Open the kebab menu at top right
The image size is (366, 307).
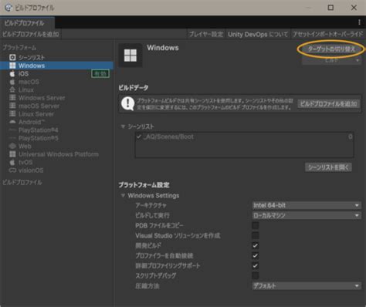click(x=359, y=22)
